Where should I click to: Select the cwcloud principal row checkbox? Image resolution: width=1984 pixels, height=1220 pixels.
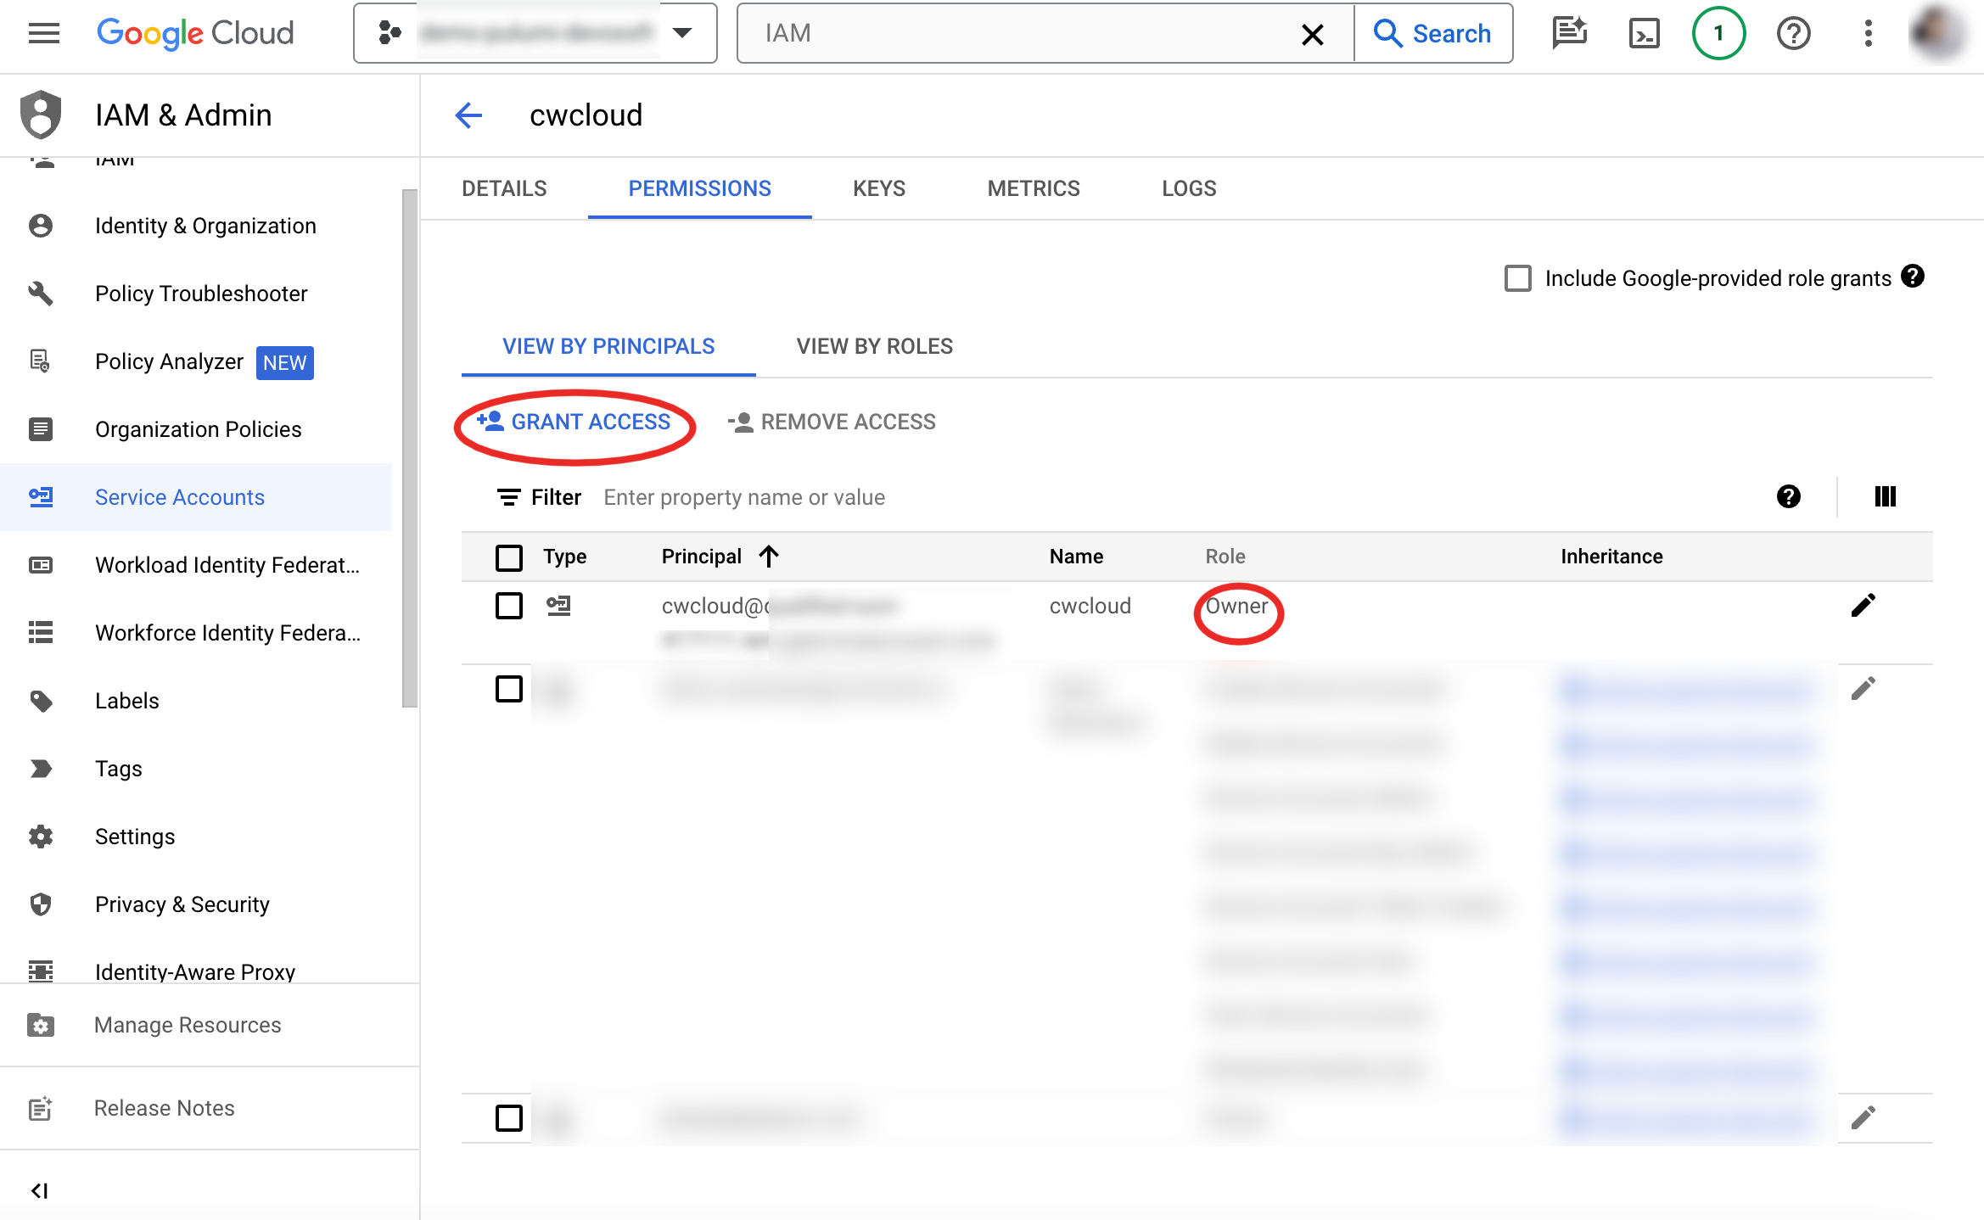[508, 606]
